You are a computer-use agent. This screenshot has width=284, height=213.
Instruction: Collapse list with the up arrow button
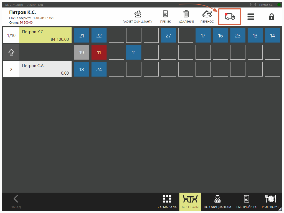(11, 52)
